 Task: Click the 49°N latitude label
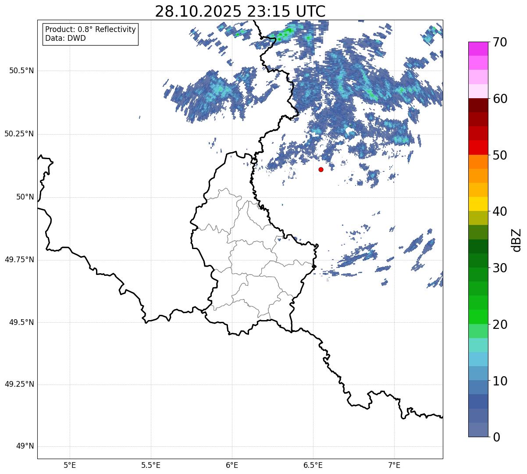pyautogui.click(x=25, y=446)
